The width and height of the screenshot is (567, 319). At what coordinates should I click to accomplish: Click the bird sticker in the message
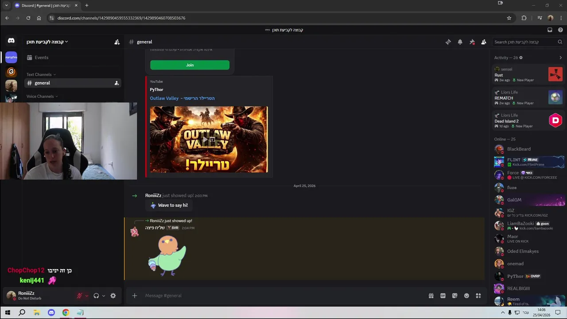coord(167,256)
